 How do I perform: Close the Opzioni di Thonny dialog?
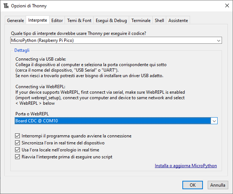coord(227,6)
